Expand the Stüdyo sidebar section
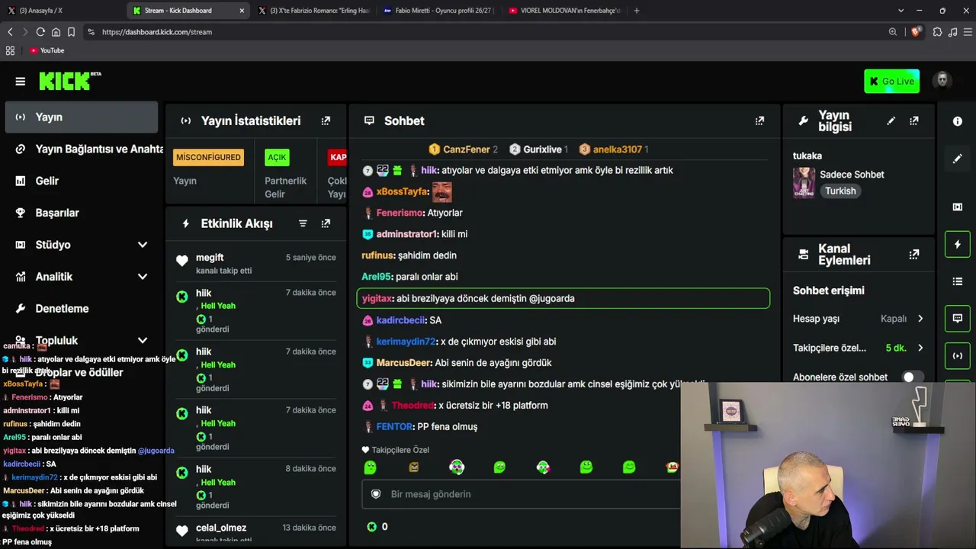Image resolution: width=976 pixels, height=549 pixels. (x=142, y=245)
